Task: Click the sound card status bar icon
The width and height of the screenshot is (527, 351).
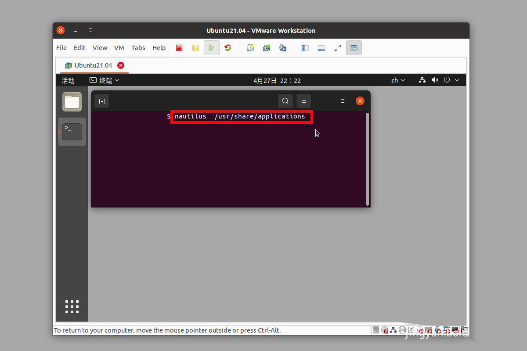Action: click(x=411, y=330)
